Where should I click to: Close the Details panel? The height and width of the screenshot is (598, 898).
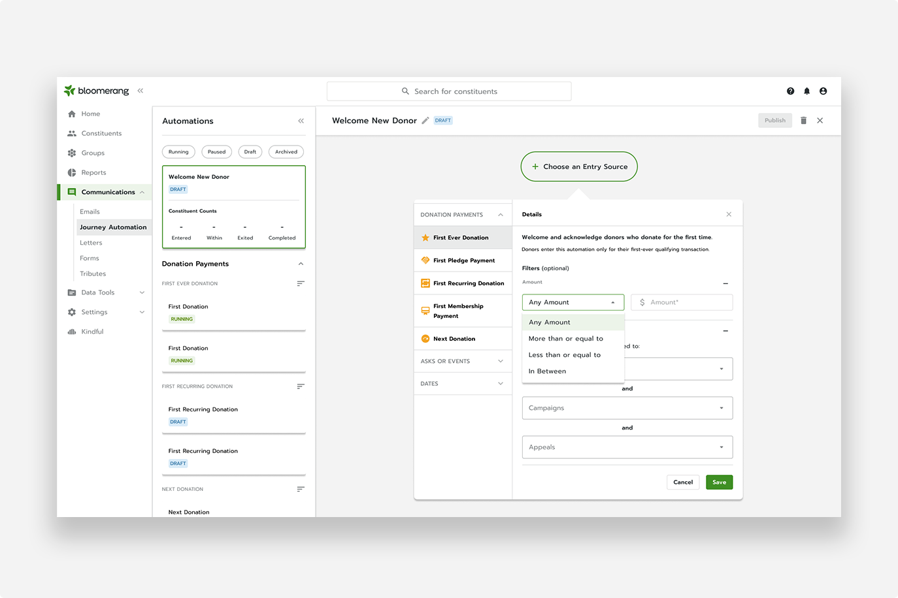point(729,214)
